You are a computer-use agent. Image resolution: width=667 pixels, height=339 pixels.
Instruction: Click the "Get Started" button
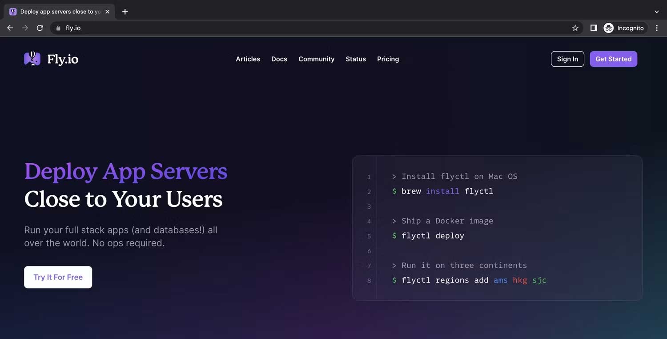(613, 59)
